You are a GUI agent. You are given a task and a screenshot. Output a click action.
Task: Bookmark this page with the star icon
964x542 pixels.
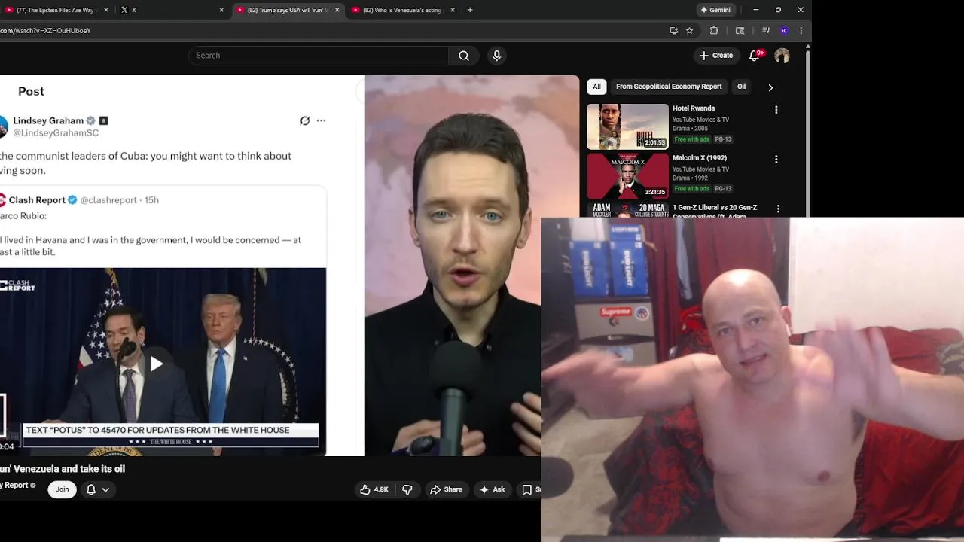point(689,31)
